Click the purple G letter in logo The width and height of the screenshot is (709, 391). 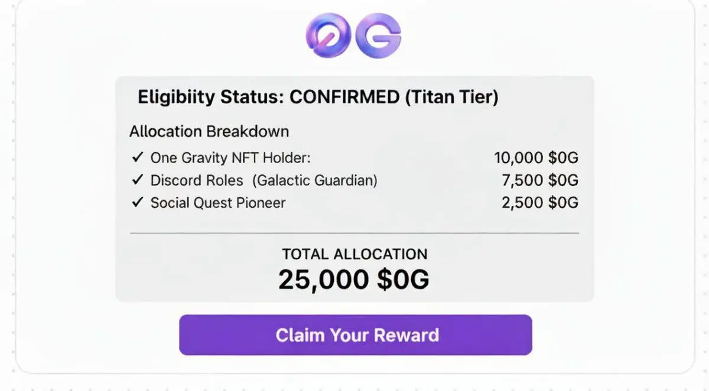pyautogui.click(x=379, y=35)
